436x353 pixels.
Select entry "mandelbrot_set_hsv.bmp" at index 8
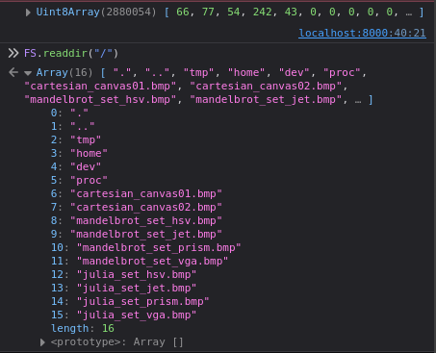coord(137,220)
